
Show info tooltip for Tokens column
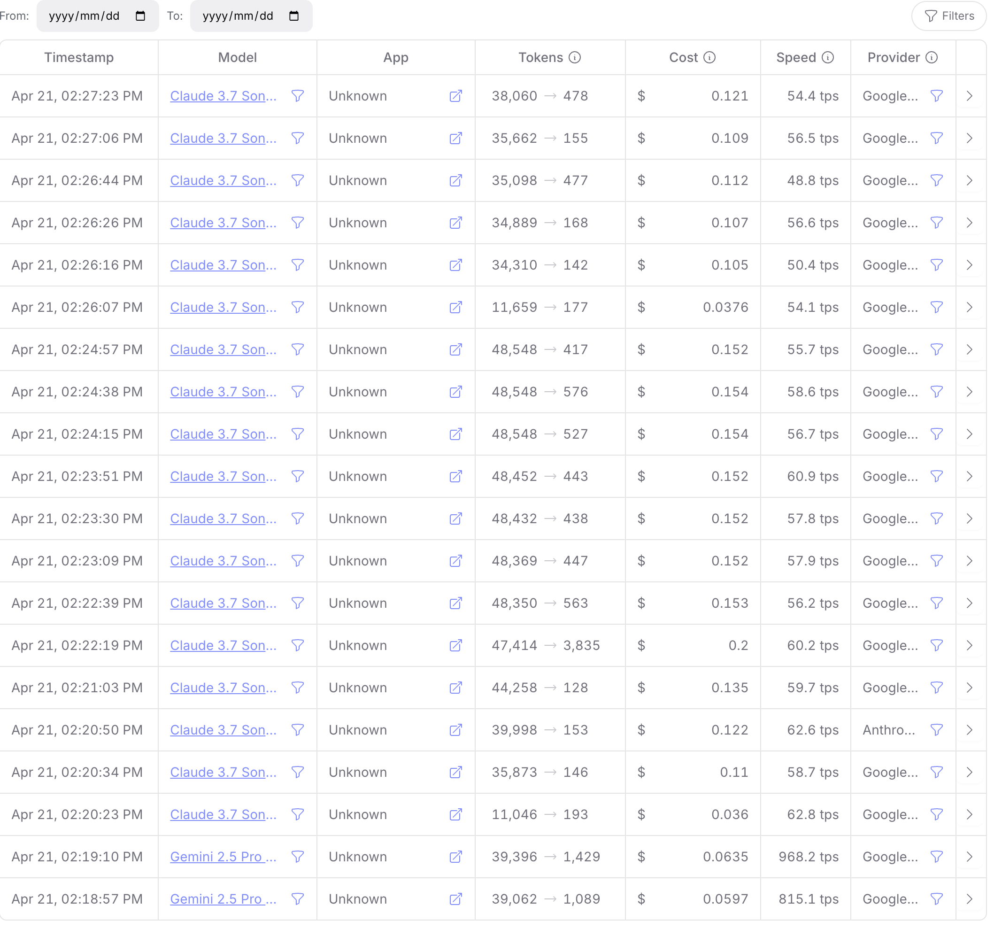coord(575,57)
